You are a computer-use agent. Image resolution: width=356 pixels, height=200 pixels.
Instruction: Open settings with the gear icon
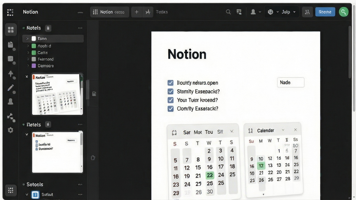pyautogui.click(x=10, y=130)
